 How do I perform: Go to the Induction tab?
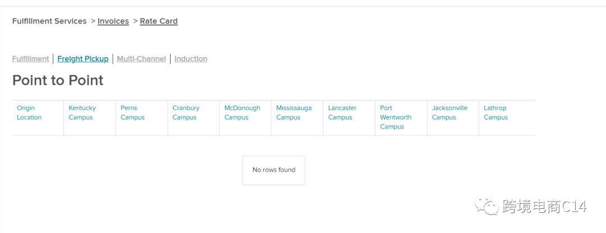pos(191,59)
